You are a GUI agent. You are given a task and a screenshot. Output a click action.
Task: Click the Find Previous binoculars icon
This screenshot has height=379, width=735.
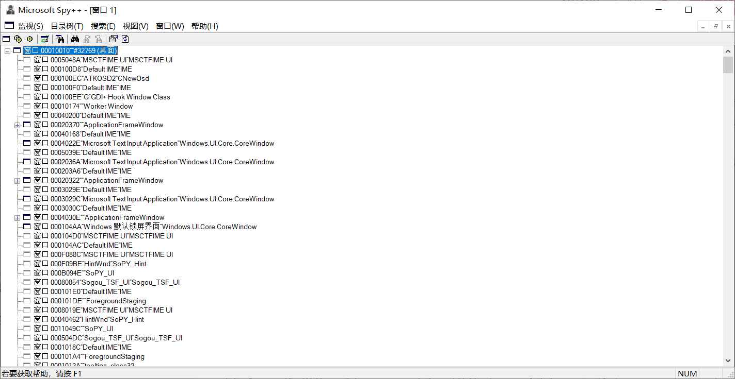point(98,39)
